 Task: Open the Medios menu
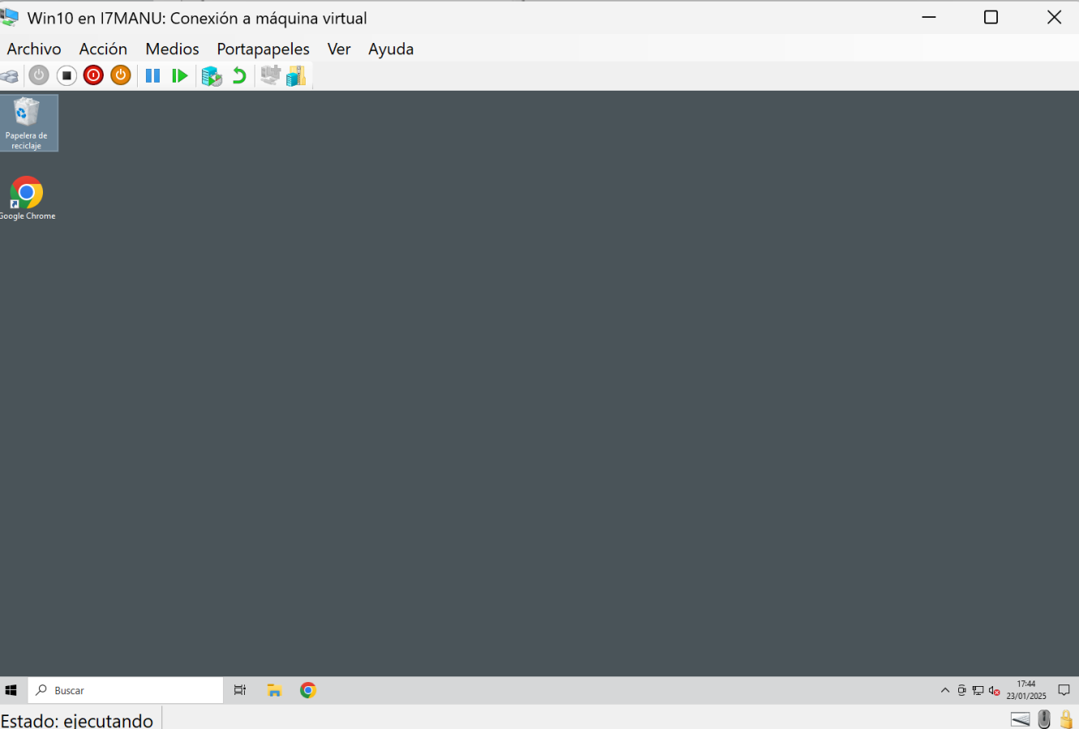tap(172, 49)
